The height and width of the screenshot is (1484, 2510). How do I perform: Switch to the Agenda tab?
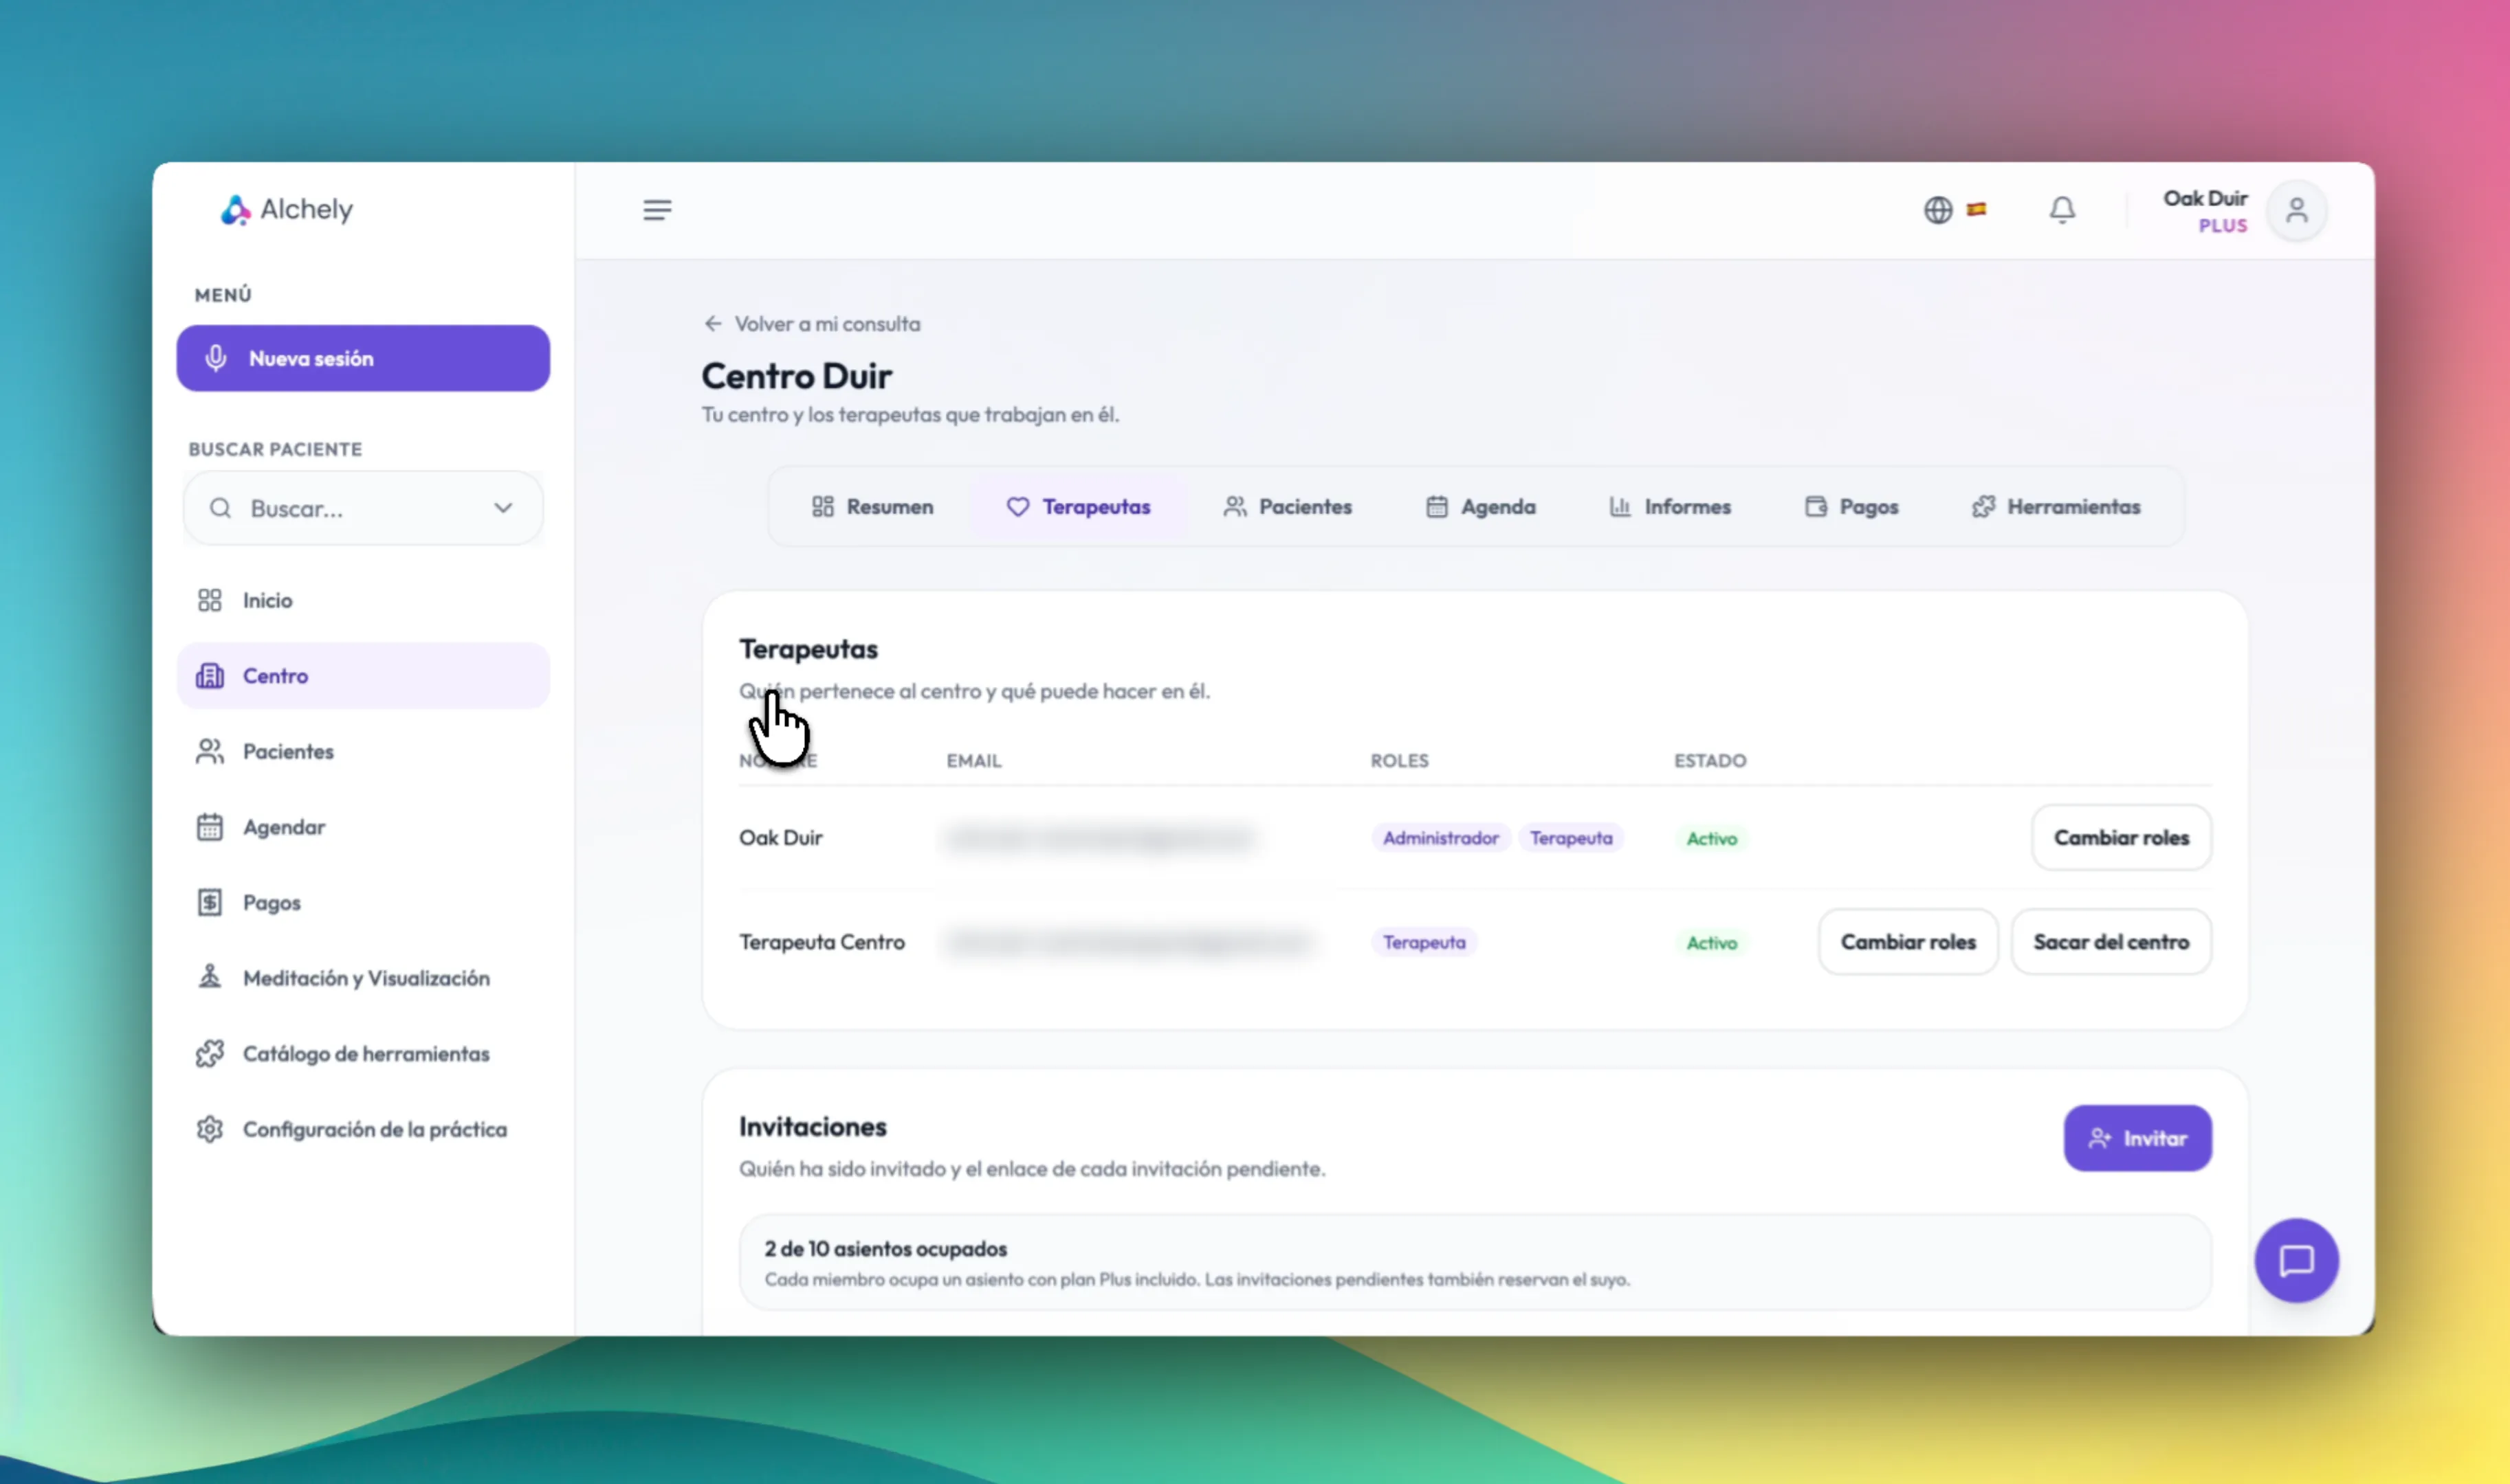click(x=1481, y=507)
